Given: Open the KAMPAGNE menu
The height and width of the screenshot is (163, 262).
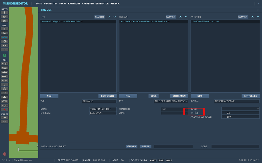Looking at the screenshot, I should pyautogui.click(x=74, y=3).
